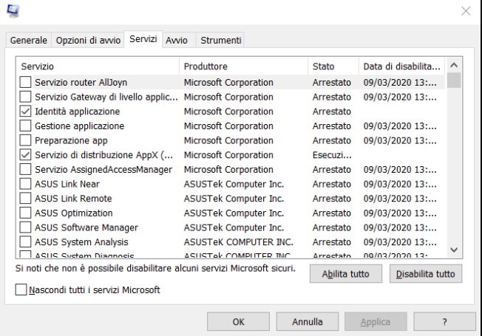Sort by the Produttore column header
The image size is (482, 336).
[x=243, y=66]
